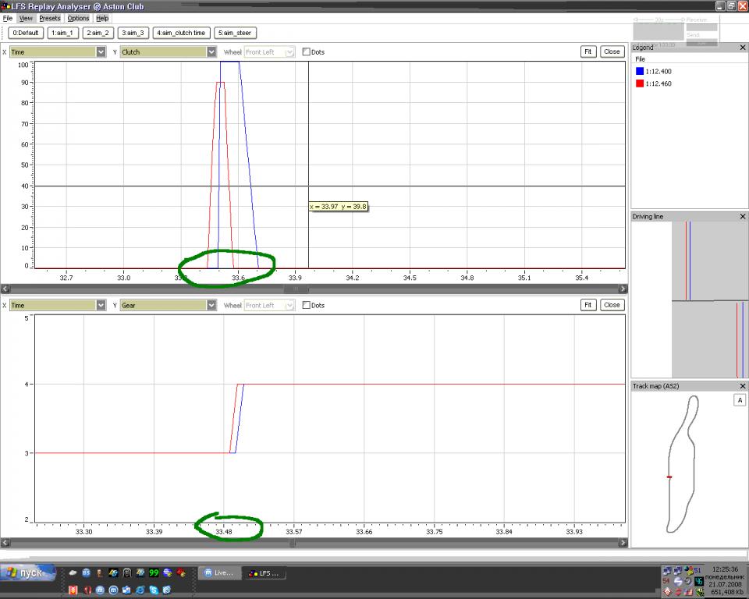Click the tray clock showing 12:25:36

click(726, 569)
